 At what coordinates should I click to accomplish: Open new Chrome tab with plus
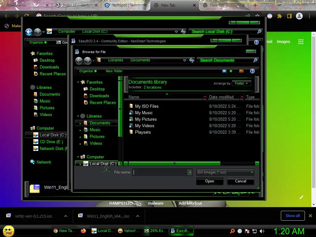point(255,5)
